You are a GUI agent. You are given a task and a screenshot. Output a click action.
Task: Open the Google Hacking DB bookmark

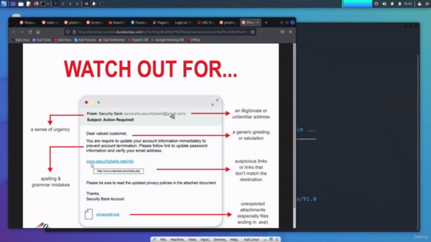pos(167,40)
